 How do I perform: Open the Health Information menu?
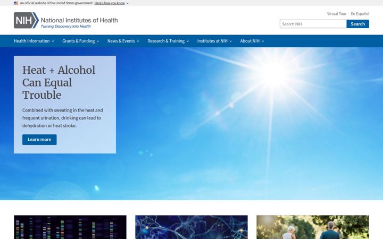34,41
